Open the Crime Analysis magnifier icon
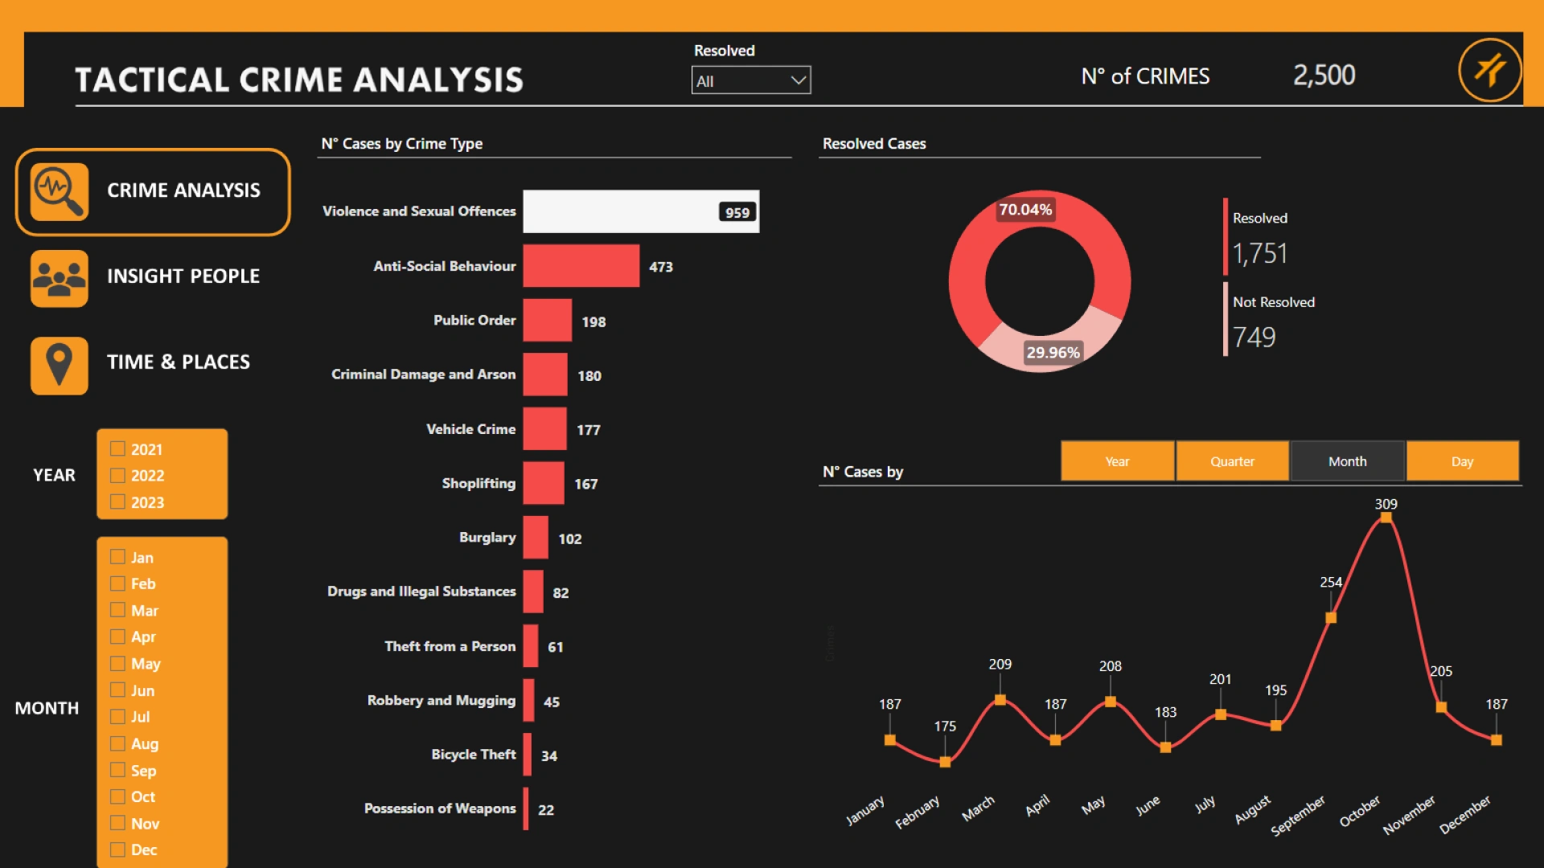This screenshot has width=1544, height=868. pyautogui.click(x=59, y=191)
